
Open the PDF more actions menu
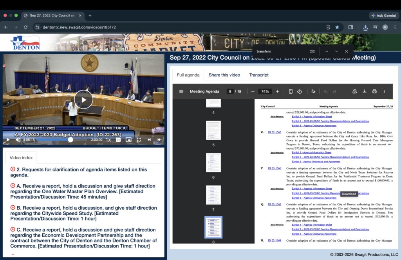[x=384, y=91]
